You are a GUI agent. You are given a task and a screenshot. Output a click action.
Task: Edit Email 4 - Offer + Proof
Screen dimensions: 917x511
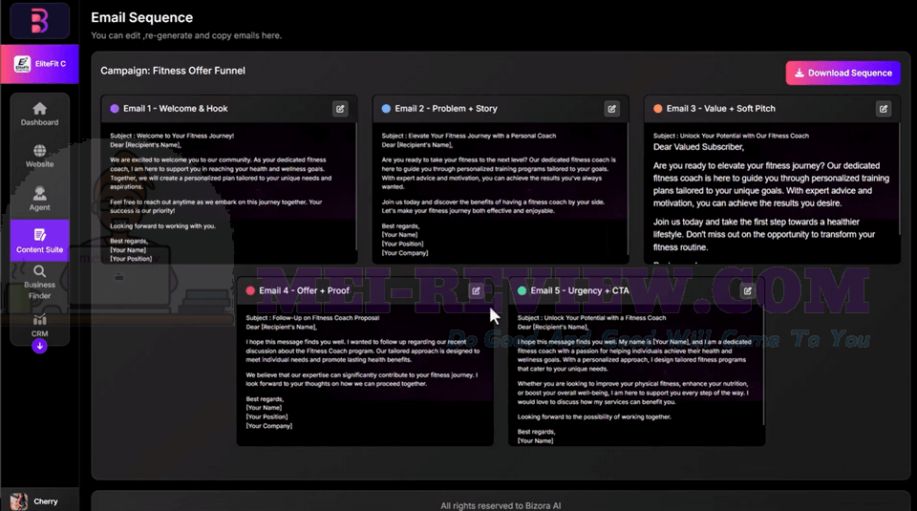pyautogui.click(x=476, y=290)
